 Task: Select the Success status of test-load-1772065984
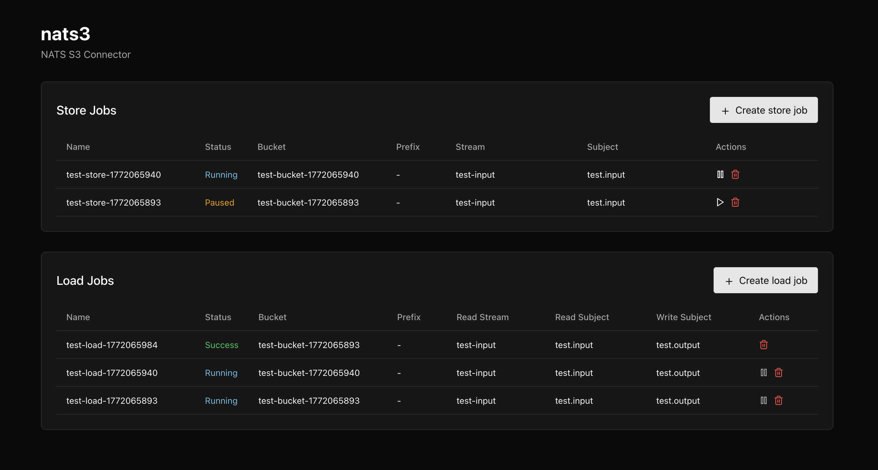tap(222, 345)
